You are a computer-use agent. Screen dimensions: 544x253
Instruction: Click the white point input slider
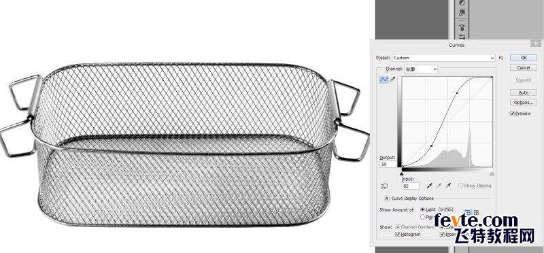[x=492, y=173]
